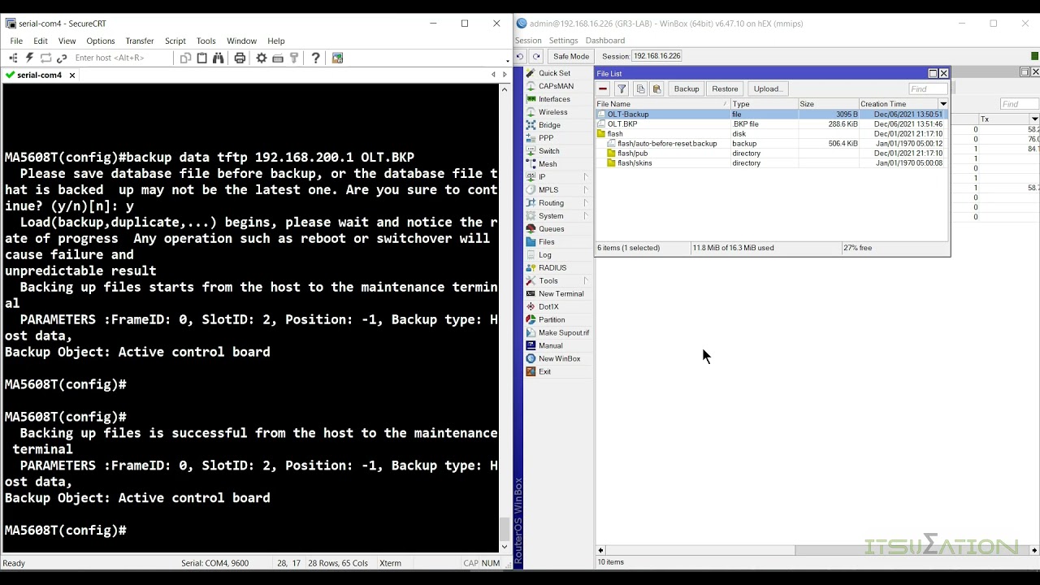Click the Enter host input field
This screenshot has height=585, width=1040.
pyautogui.click(x=120, y=58)
